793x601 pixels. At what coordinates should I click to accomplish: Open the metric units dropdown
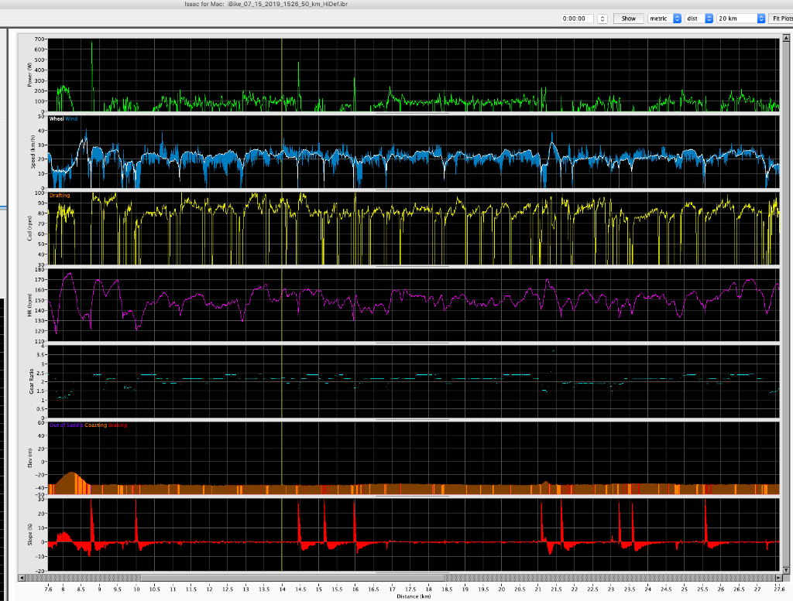click(x=664, y=19)
